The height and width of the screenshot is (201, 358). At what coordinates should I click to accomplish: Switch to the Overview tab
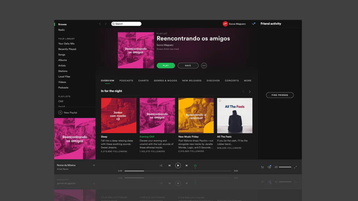[108, 81]
